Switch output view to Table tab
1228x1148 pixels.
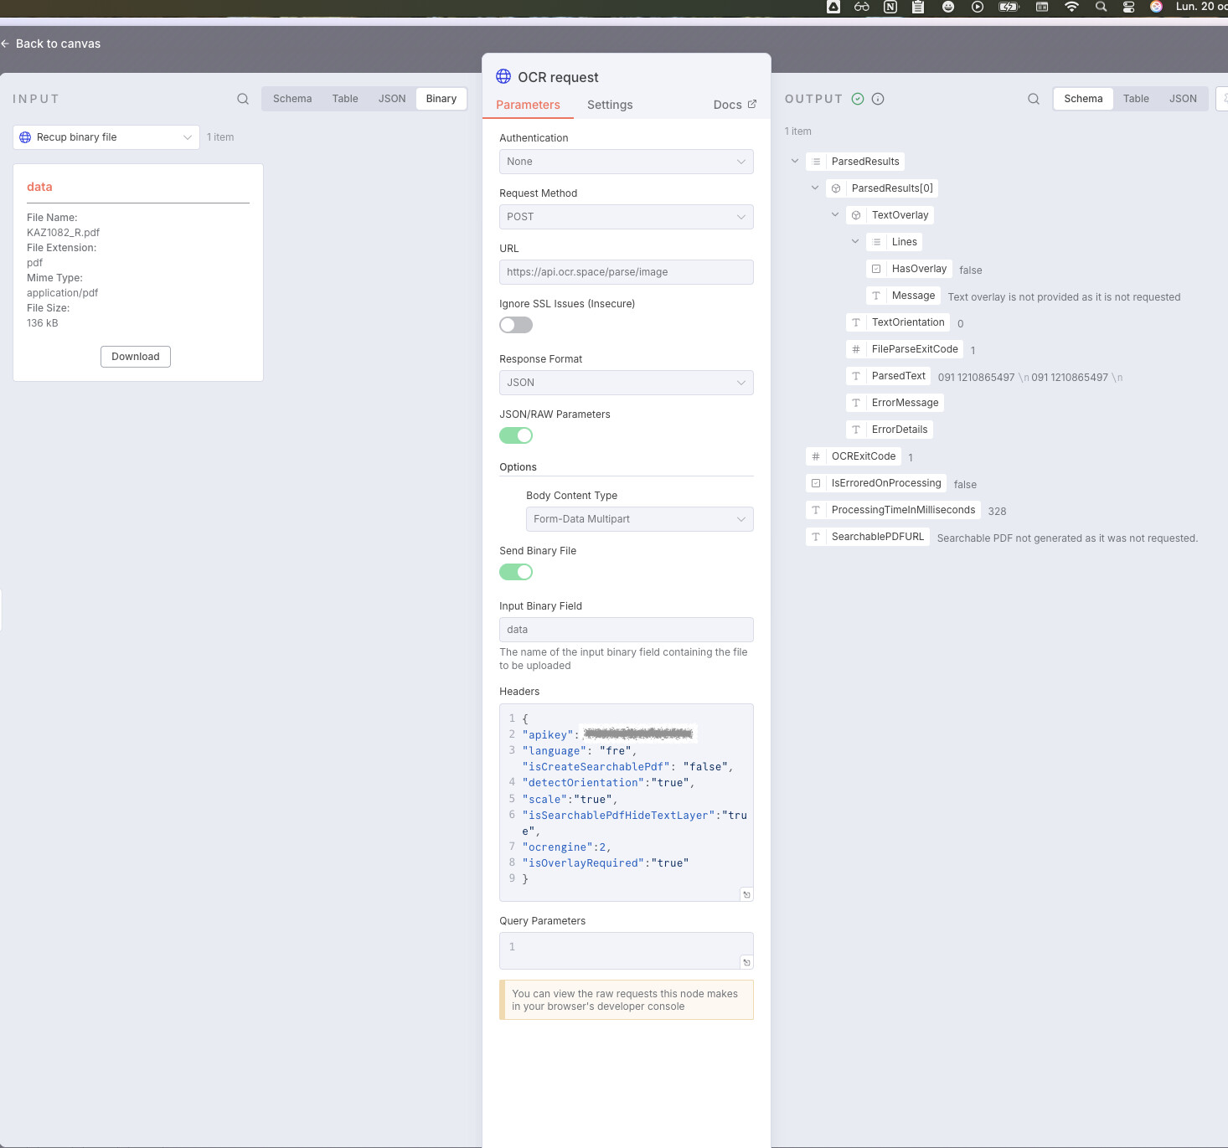(1136, 99)
